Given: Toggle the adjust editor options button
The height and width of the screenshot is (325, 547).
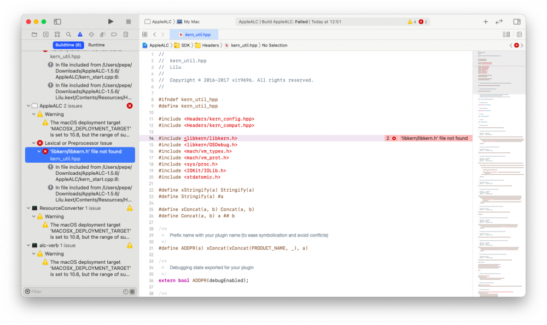Looking at the screenshot, I should tap(506, 34).
